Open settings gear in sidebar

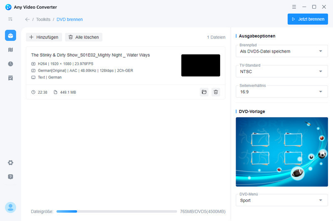(x=10, y=163)
